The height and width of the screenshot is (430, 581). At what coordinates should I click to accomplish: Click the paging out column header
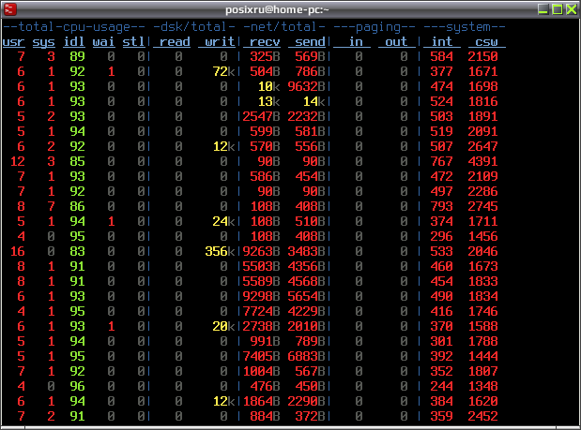click(x=397, y=41)
